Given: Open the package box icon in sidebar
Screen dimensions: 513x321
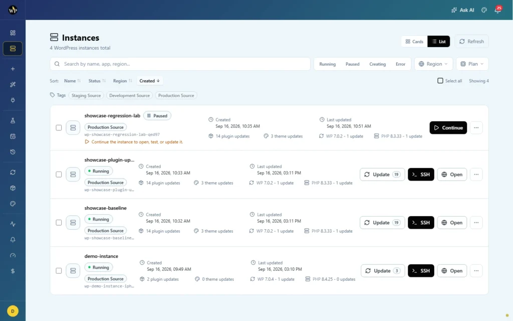Looking at the screenshot, I should pyautogui.click(x=13, y=188).
